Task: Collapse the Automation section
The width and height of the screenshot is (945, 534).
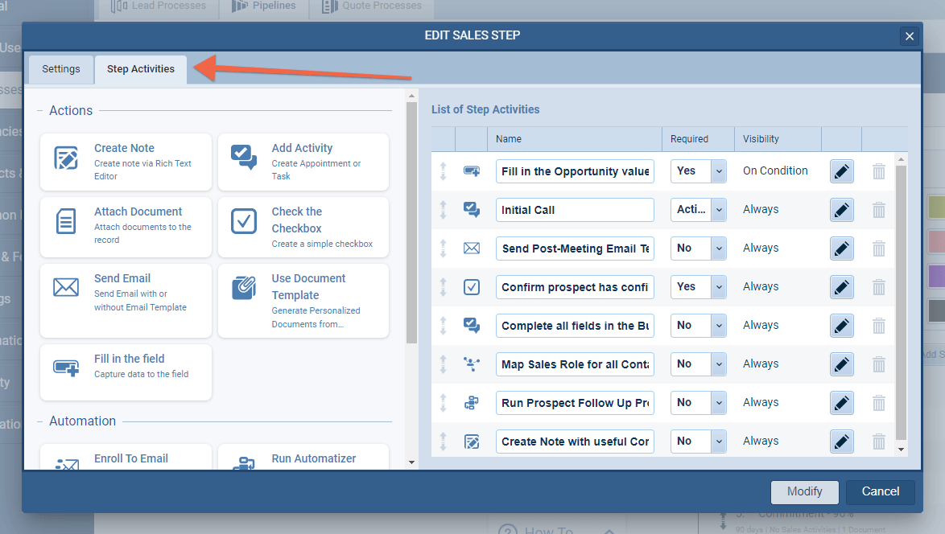Action: 40,421
